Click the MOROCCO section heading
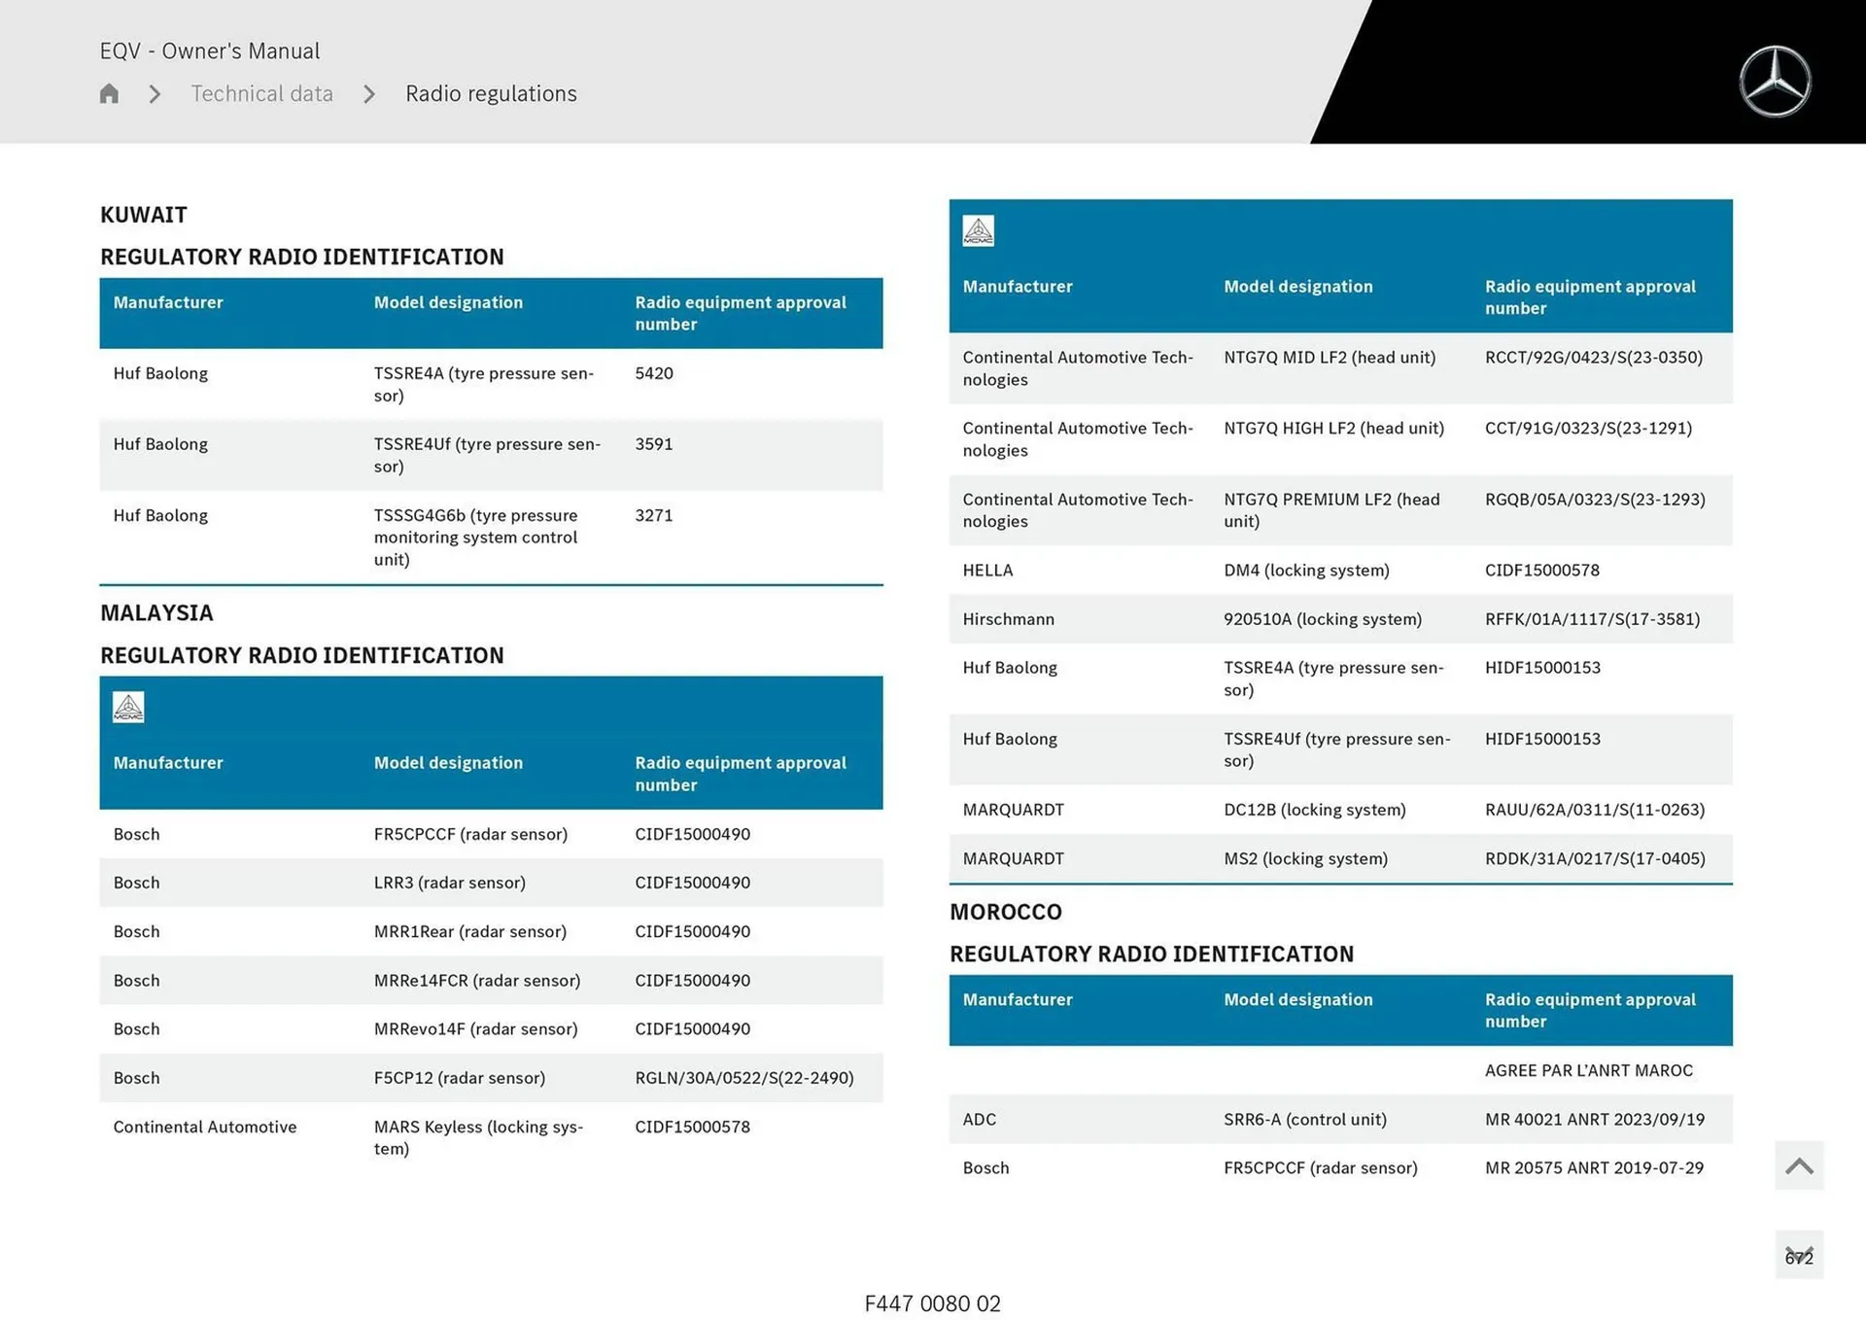The image size is (1866, 1320). tap(1005, 912)
